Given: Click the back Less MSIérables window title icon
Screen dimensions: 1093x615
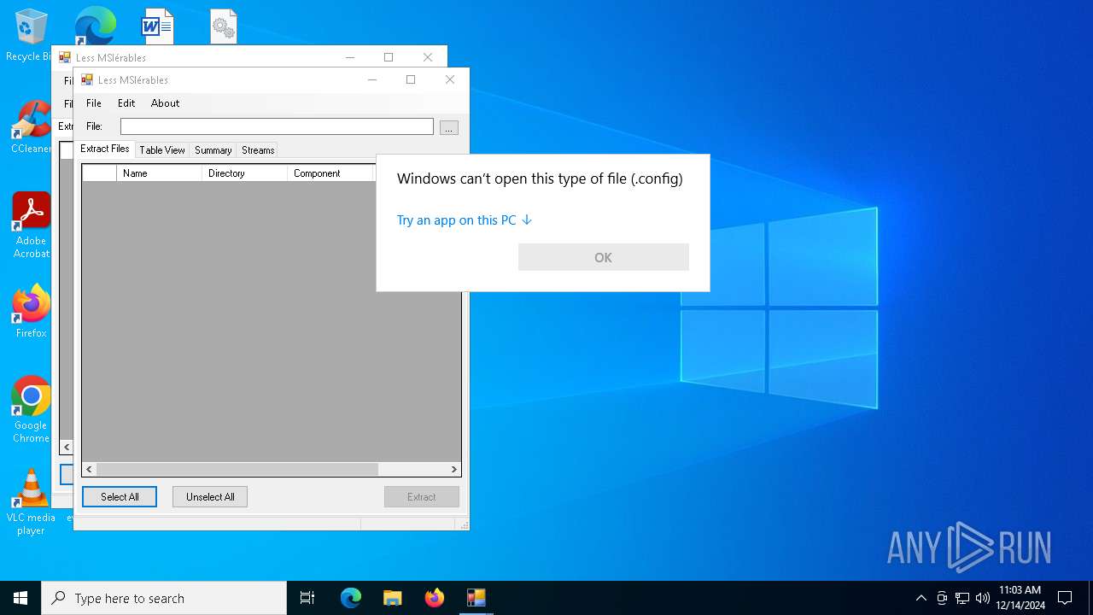Looking at the screenshot, I should point(64,57).
